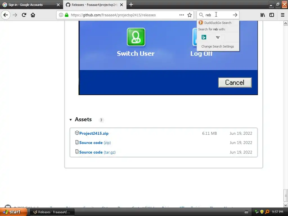This screenshot has height=216, width=288.
Task: Click the forward navigation arrow
Action: (x=15, y=15)
